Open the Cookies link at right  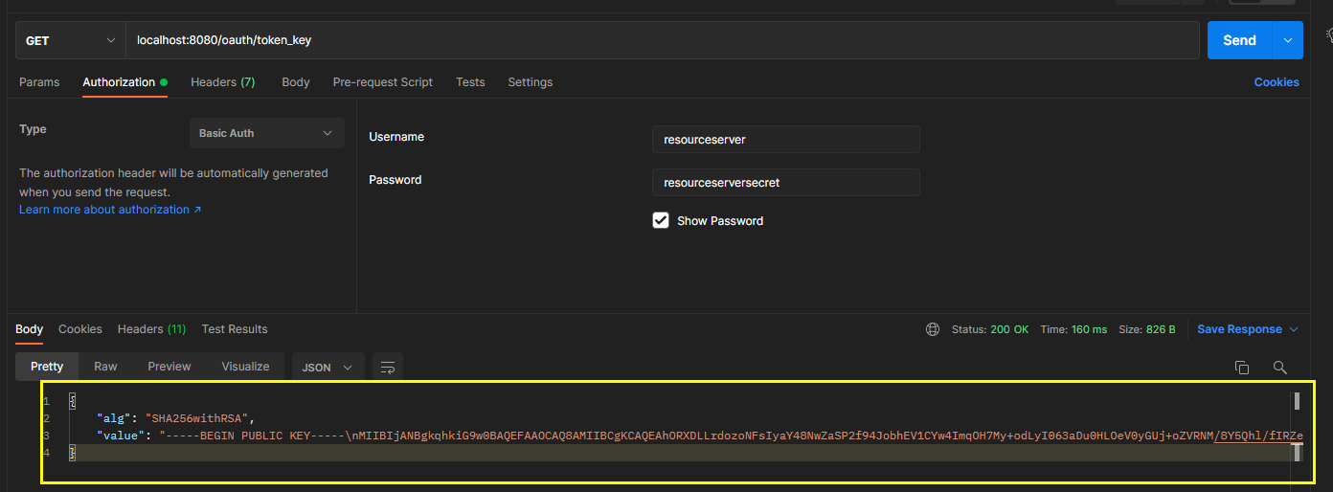point(1277,82)
